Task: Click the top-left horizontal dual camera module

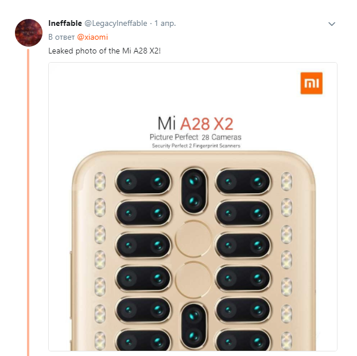Action: tap(143, 182)
